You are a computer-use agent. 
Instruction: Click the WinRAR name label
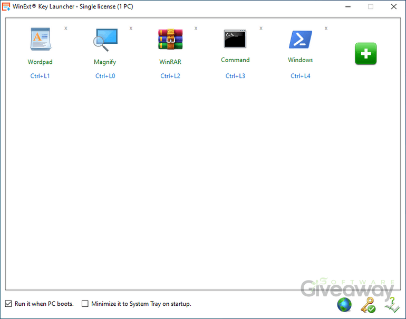(170, 62)
